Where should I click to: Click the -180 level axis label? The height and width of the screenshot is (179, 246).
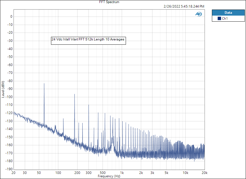9,161
